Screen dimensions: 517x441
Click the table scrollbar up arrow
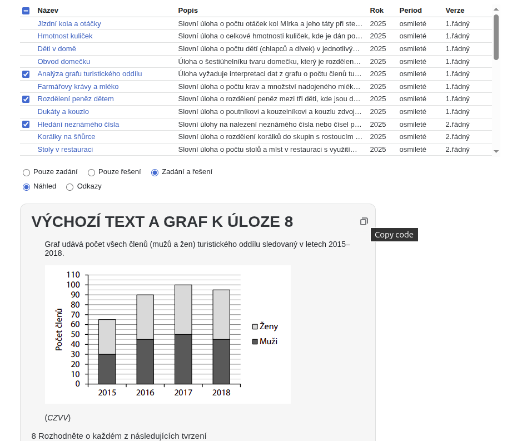[x=496, y=9]
